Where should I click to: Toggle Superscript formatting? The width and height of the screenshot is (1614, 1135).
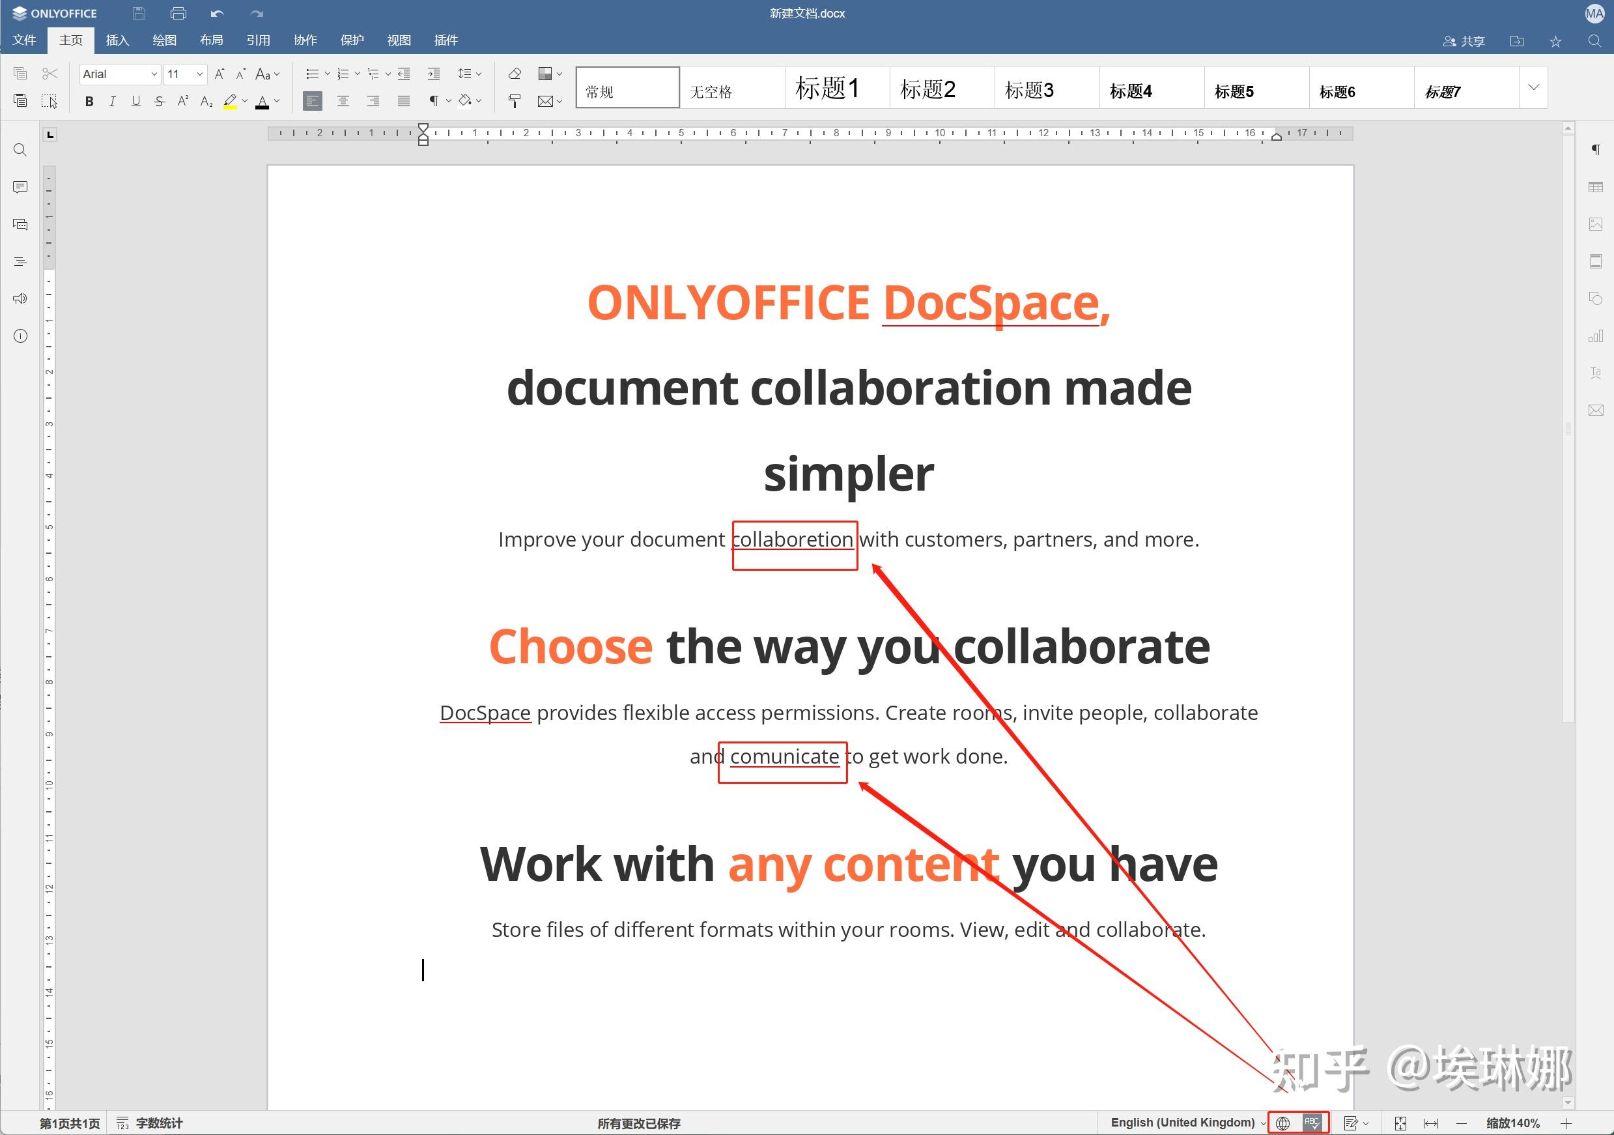[183, 101]
